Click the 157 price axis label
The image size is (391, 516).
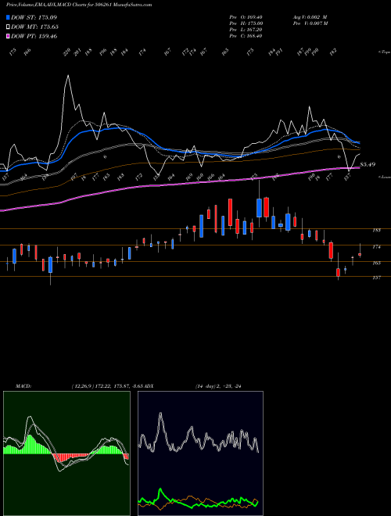(376, 278)
